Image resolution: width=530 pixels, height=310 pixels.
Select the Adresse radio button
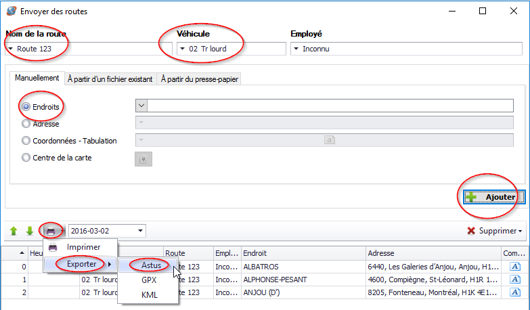(x=26, y=124)
